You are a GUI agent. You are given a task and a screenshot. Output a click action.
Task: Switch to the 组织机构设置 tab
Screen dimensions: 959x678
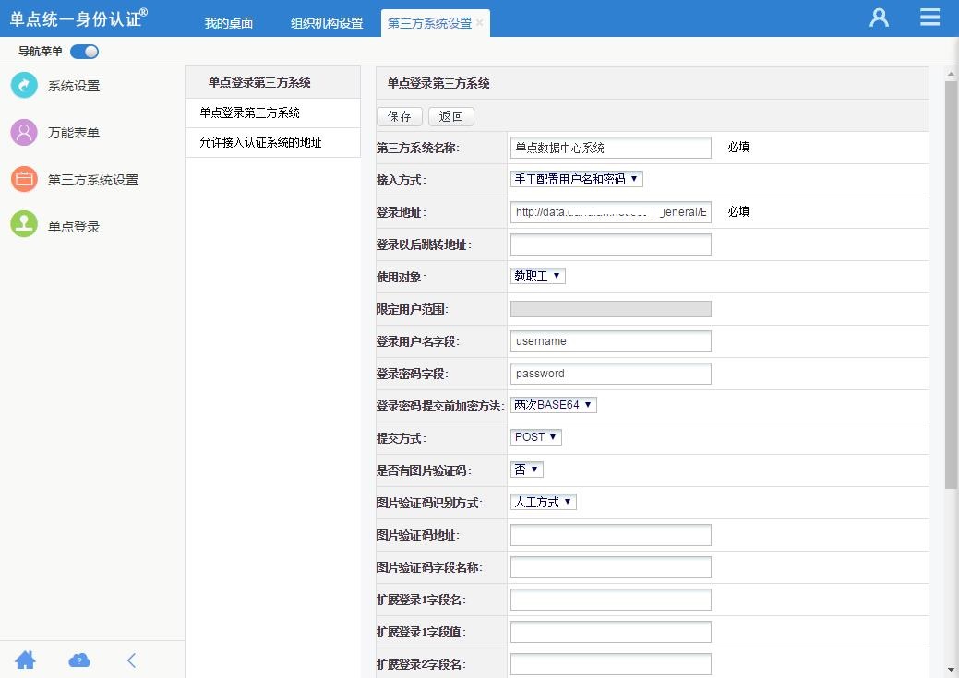coord(327,23)
